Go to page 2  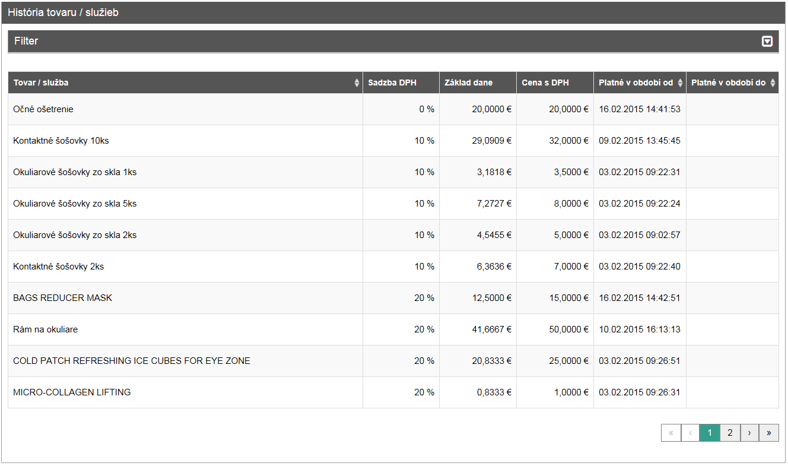tap(730, 433)
